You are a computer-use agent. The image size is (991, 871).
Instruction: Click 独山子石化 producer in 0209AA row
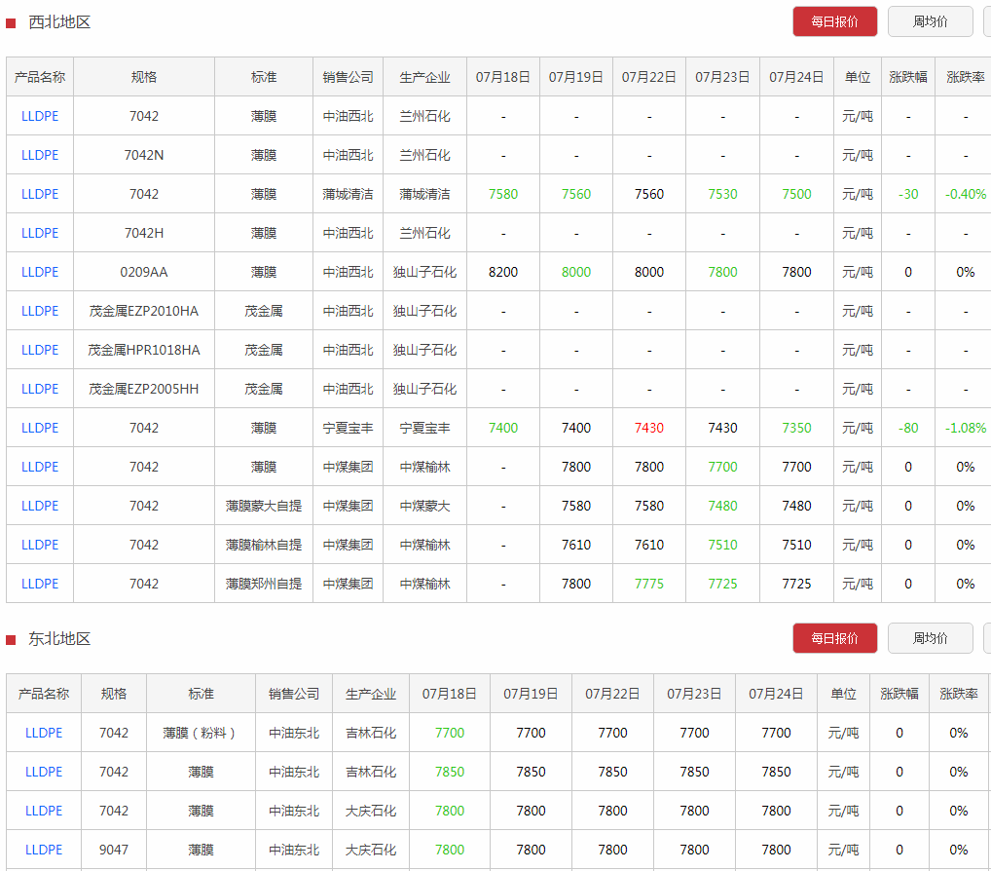[424, 272]
